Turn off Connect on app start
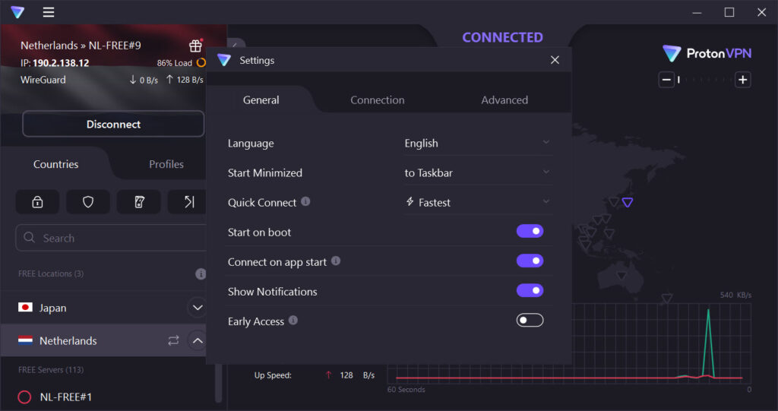Image resolution: width=778 pixels, height=411 pixels. click(x=530, y=261)
